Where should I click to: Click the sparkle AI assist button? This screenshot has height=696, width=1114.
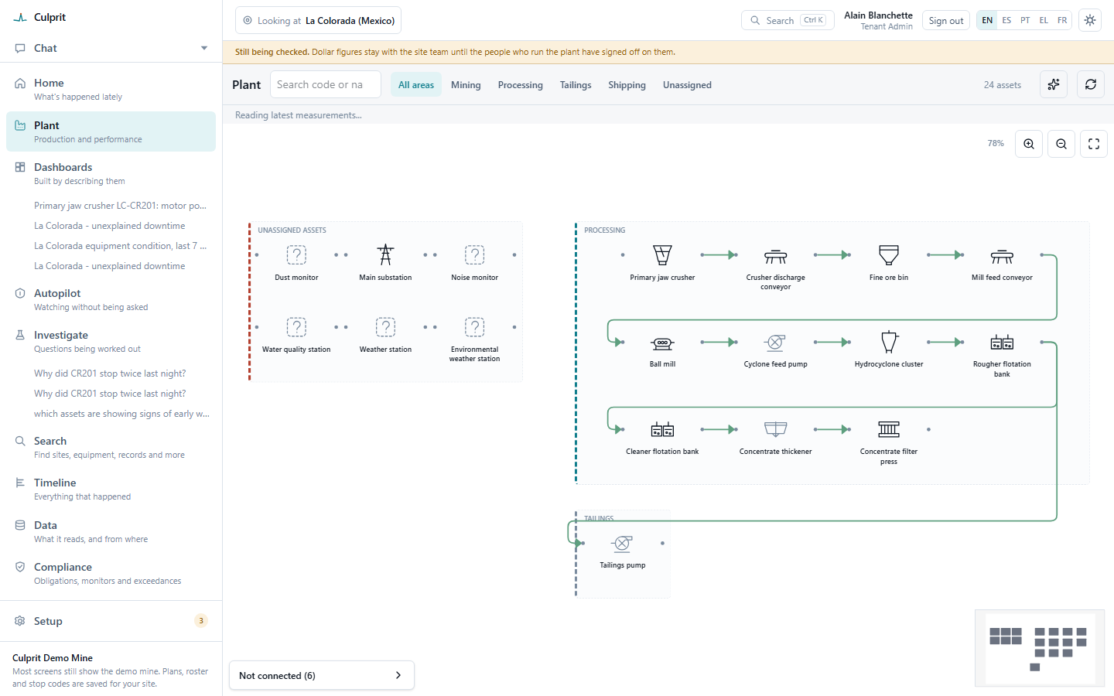(1054, 84)
